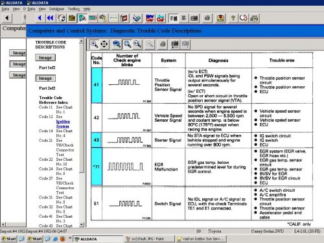Select the zoom magnifier tool in image viewer

click(x=94, y=44)
